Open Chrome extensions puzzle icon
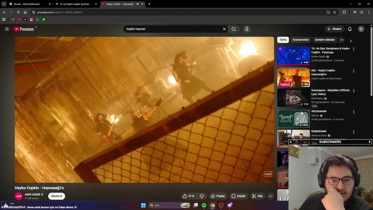This screenshot has width=373, height=210. click(344, 12)
